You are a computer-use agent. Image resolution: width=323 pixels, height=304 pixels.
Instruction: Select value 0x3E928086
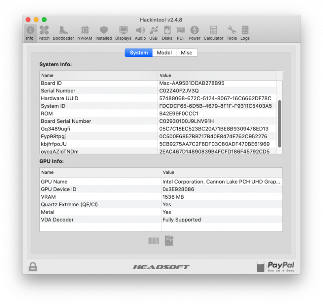(x=178, y=189)
